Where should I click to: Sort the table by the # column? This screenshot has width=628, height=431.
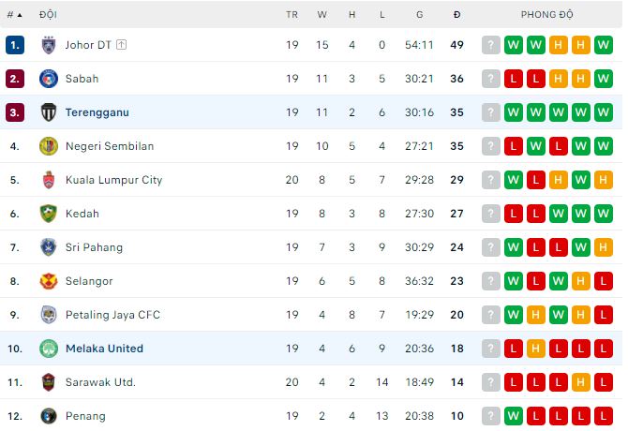tap(12, 15)
